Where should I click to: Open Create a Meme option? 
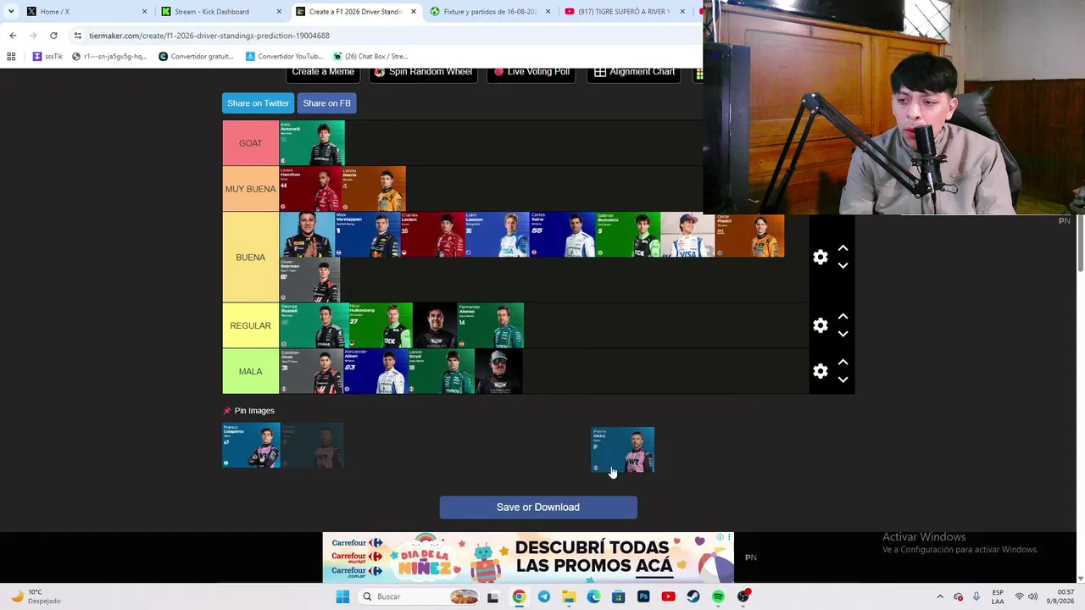[323, 73]
